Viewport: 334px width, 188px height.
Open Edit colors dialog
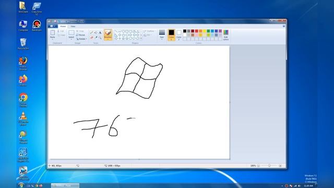(x=226, y=35)
